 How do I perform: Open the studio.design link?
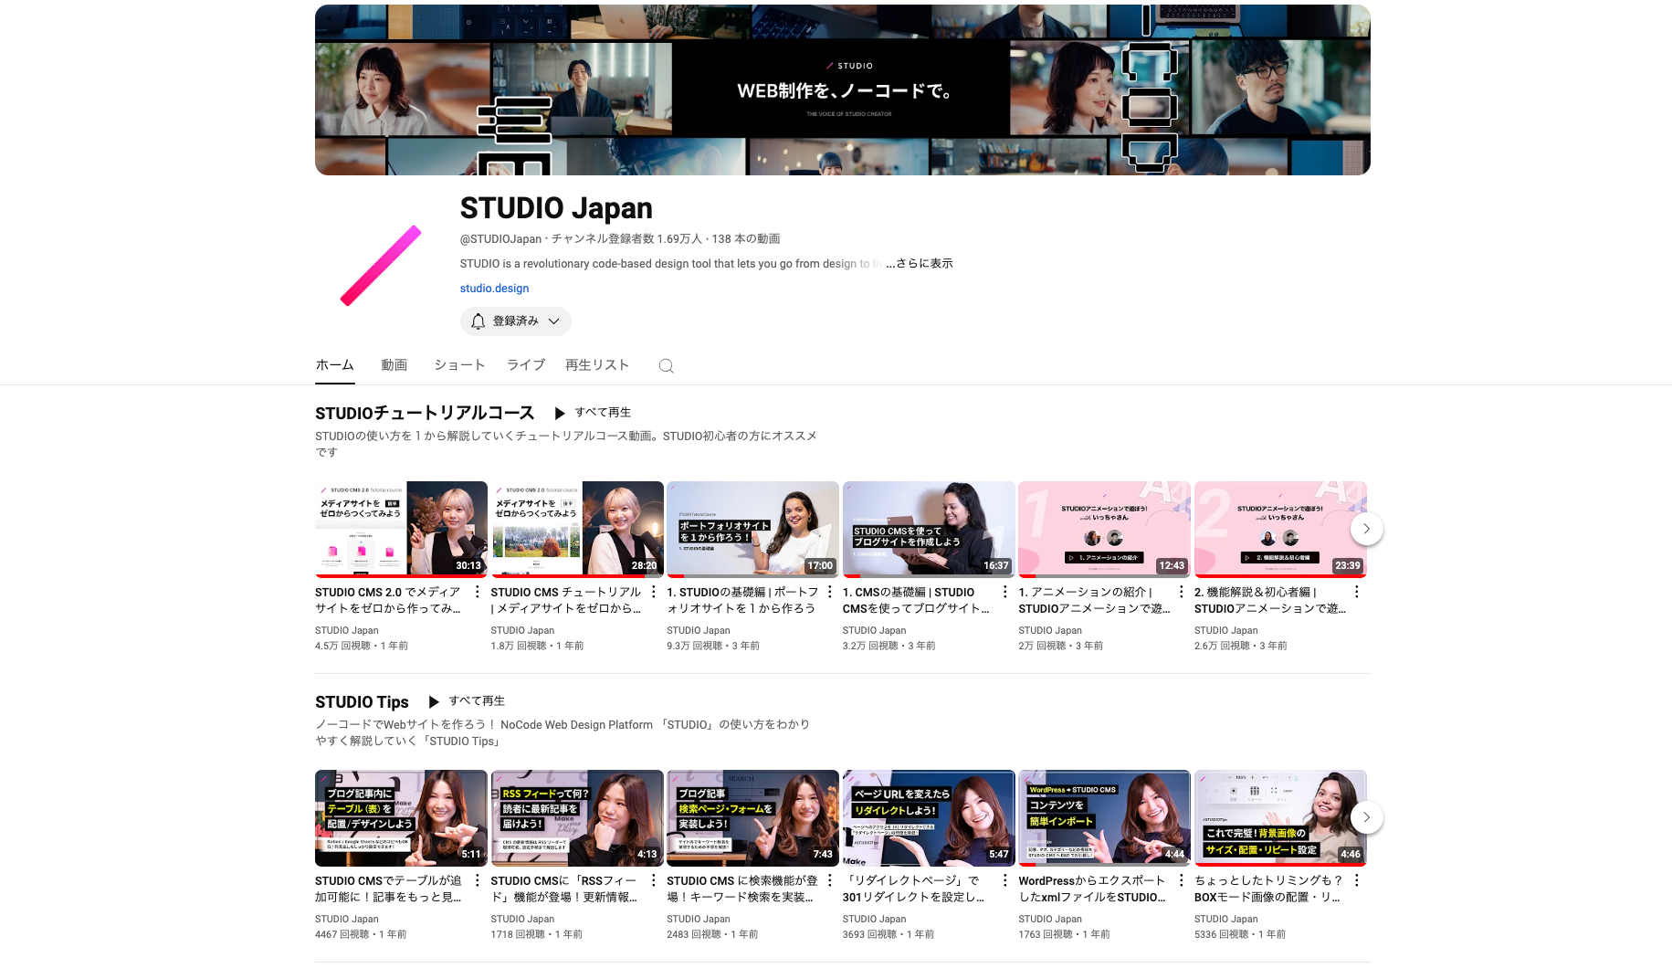[x=494, y=289]
